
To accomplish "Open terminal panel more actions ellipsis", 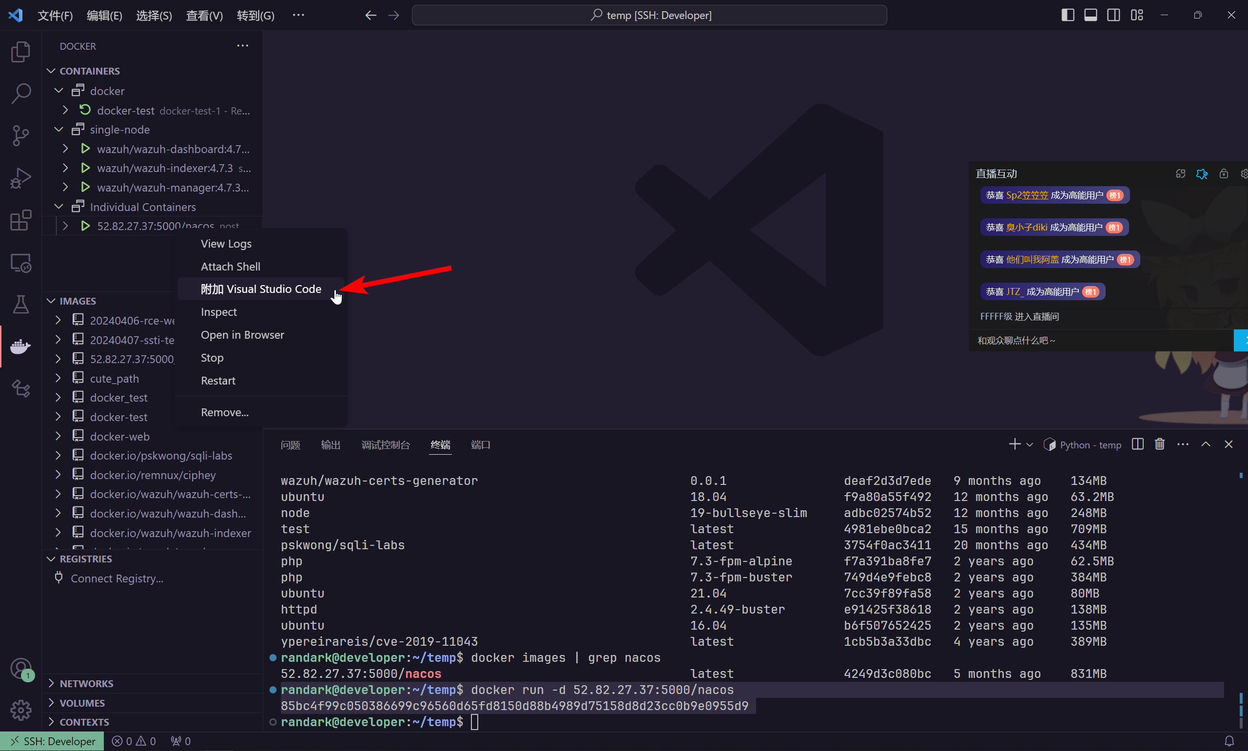I will [1183, 444].
